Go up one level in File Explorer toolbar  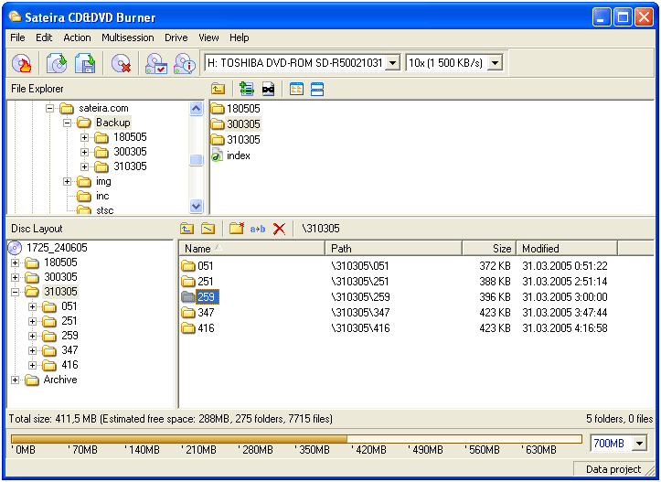point(218,89)
